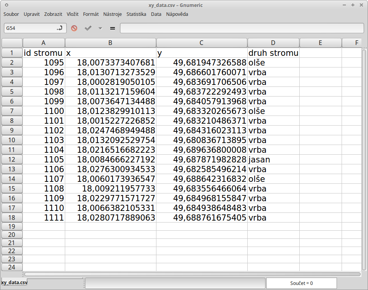Click the equals sign formula icon
The height and width of the screenshot is (290, 368).
point(113,28)
